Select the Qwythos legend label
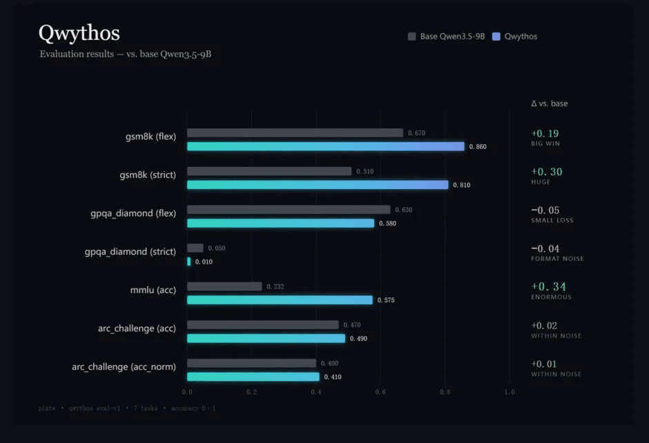The image size is (649, 443). [x=521, y=37]
